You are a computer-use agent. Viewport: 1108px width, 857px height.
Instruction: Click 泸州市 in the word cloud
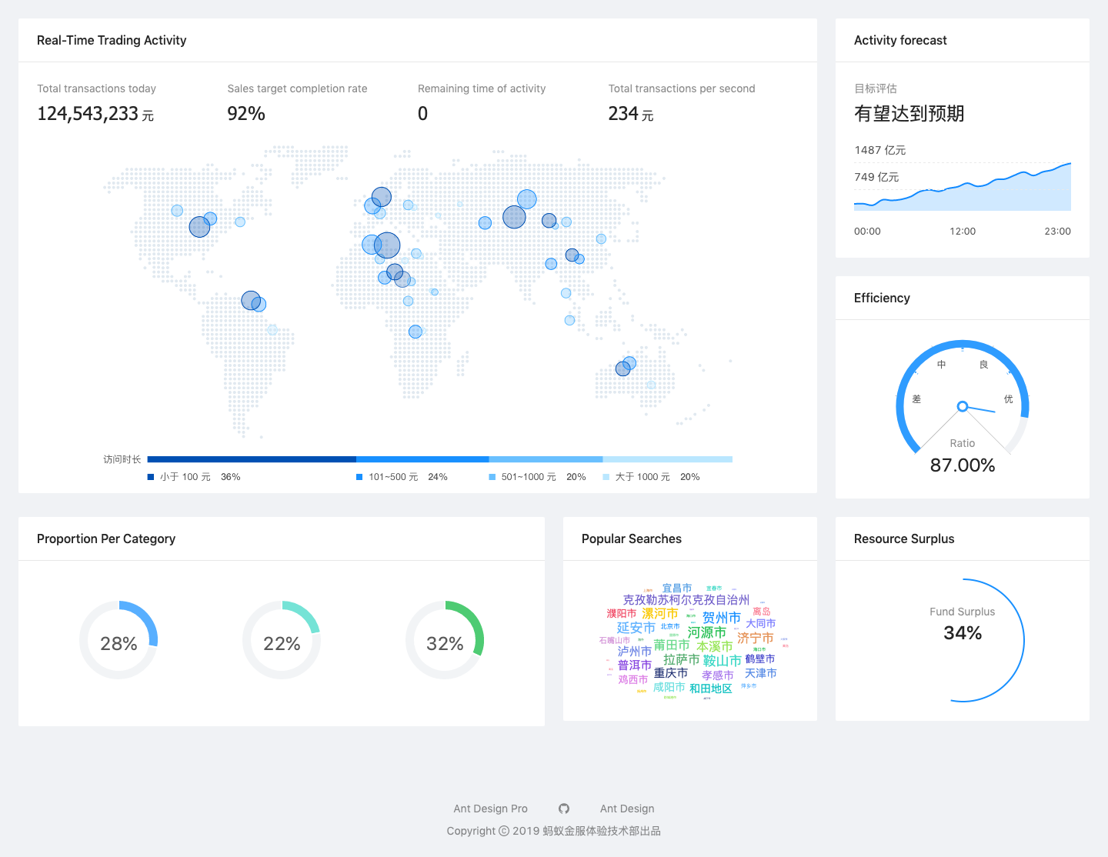click(x=635, y=651)
